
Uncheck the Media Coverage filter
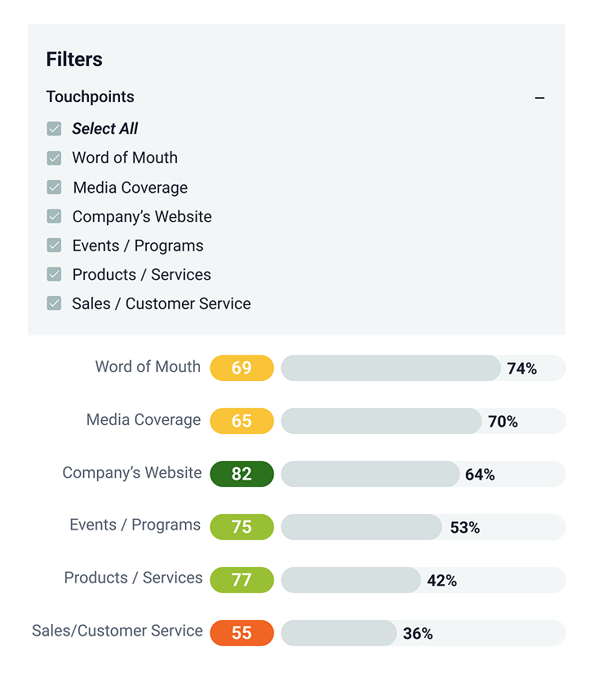tap(55, 188)
